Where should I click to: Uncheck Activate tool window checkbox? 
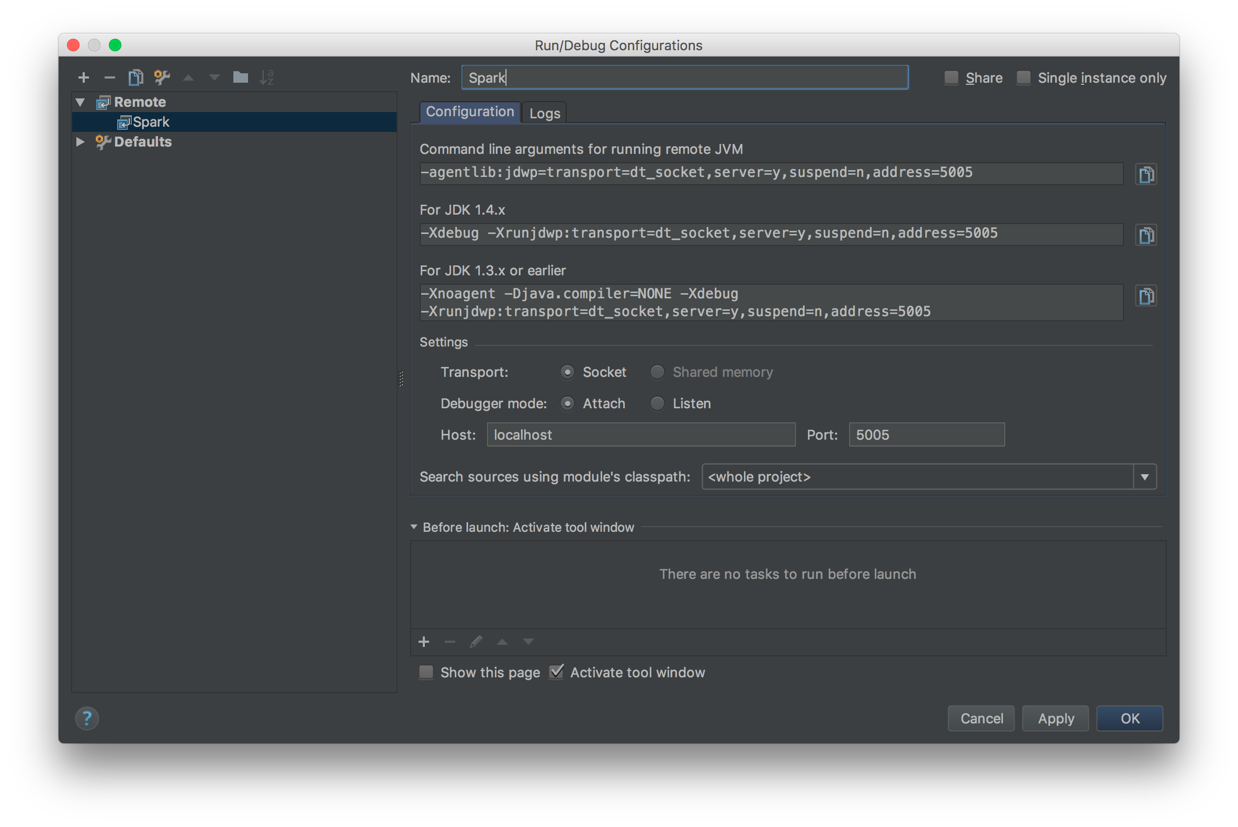pos(556,672)
